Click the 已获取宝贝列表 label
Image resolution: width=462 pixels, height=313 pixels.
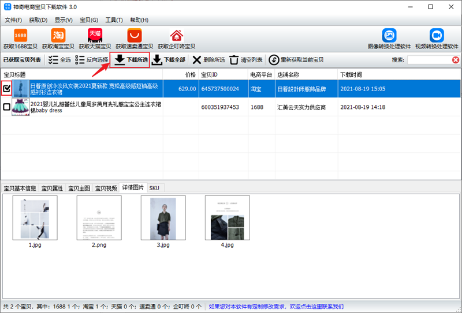(22, 60)
